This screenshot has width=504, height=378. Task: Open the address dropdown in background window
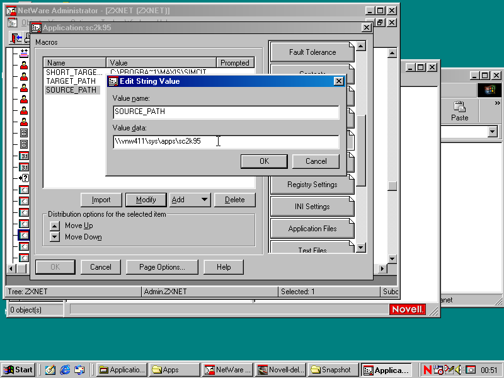pos(493,132)
